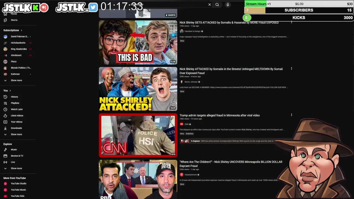The height and width of the screenshot is (199, 354).
Task: Open Blonde Politics channel avatar
Action: pyautogui.click(x=5, y=68)
